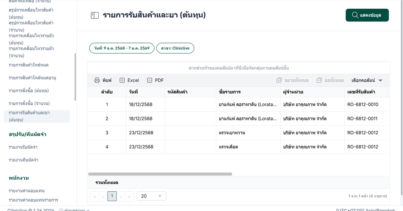Export the report via PDF icon
The image size is (403, 211).
[x=149, y=81]
